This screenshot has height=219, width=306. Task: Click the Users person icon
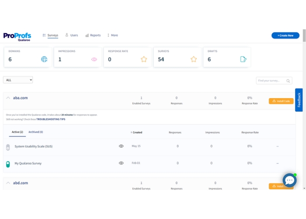tap(67, 35)
